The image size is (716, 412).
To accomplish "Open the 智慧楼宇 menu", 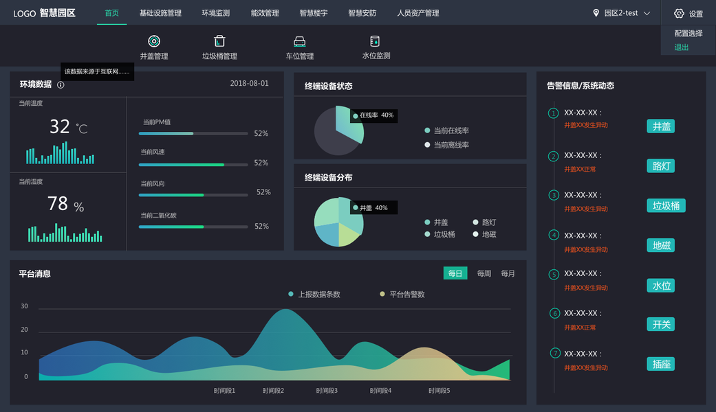I will (314, 13).
